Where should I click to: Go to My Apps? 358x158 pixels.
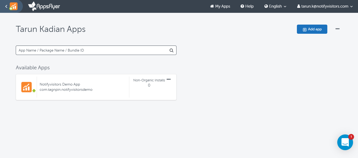tap(220, 6)
